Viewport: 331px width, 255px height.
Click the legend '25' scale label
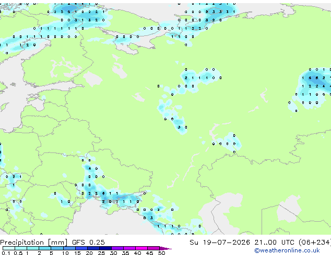(101, 253)
